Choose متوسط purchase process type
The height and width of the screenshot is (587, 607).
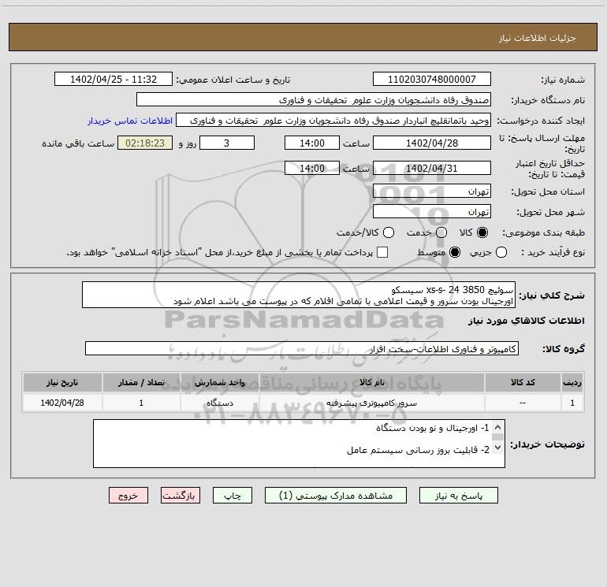(455, 252)
